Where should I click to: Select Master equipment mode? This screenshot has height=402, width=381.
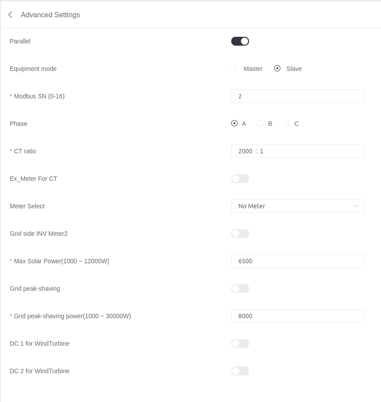234,69
